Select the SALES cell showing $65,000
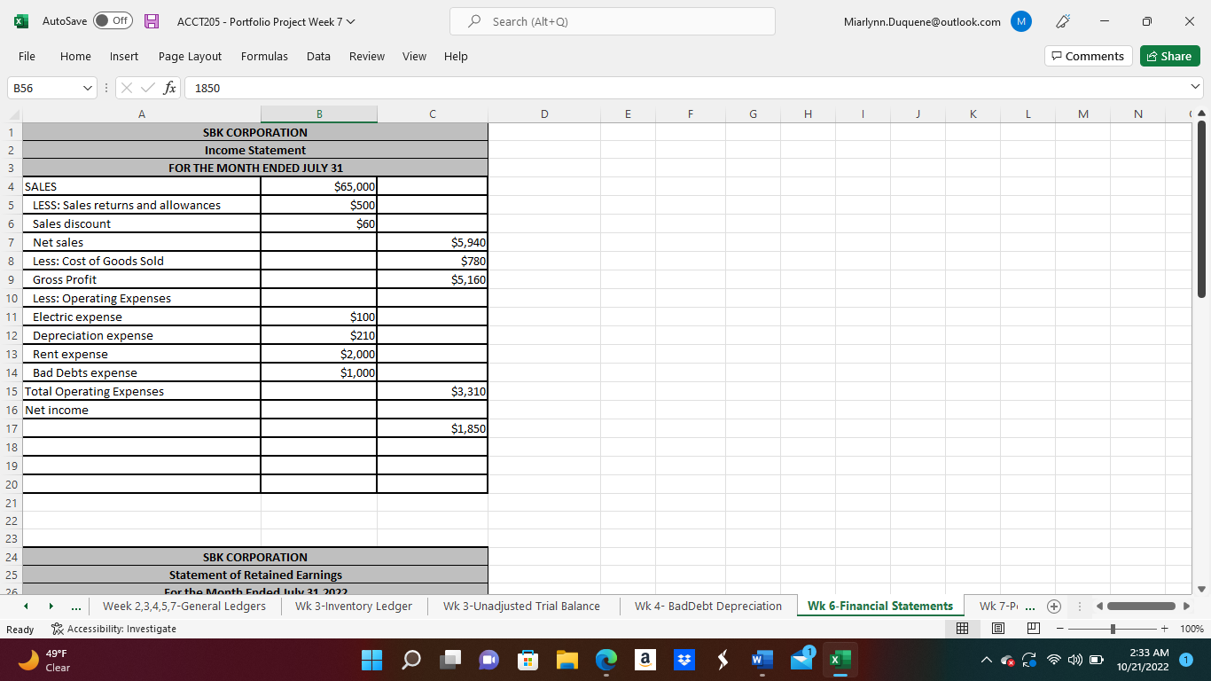The image size is (1211, 681). [318, 186]
